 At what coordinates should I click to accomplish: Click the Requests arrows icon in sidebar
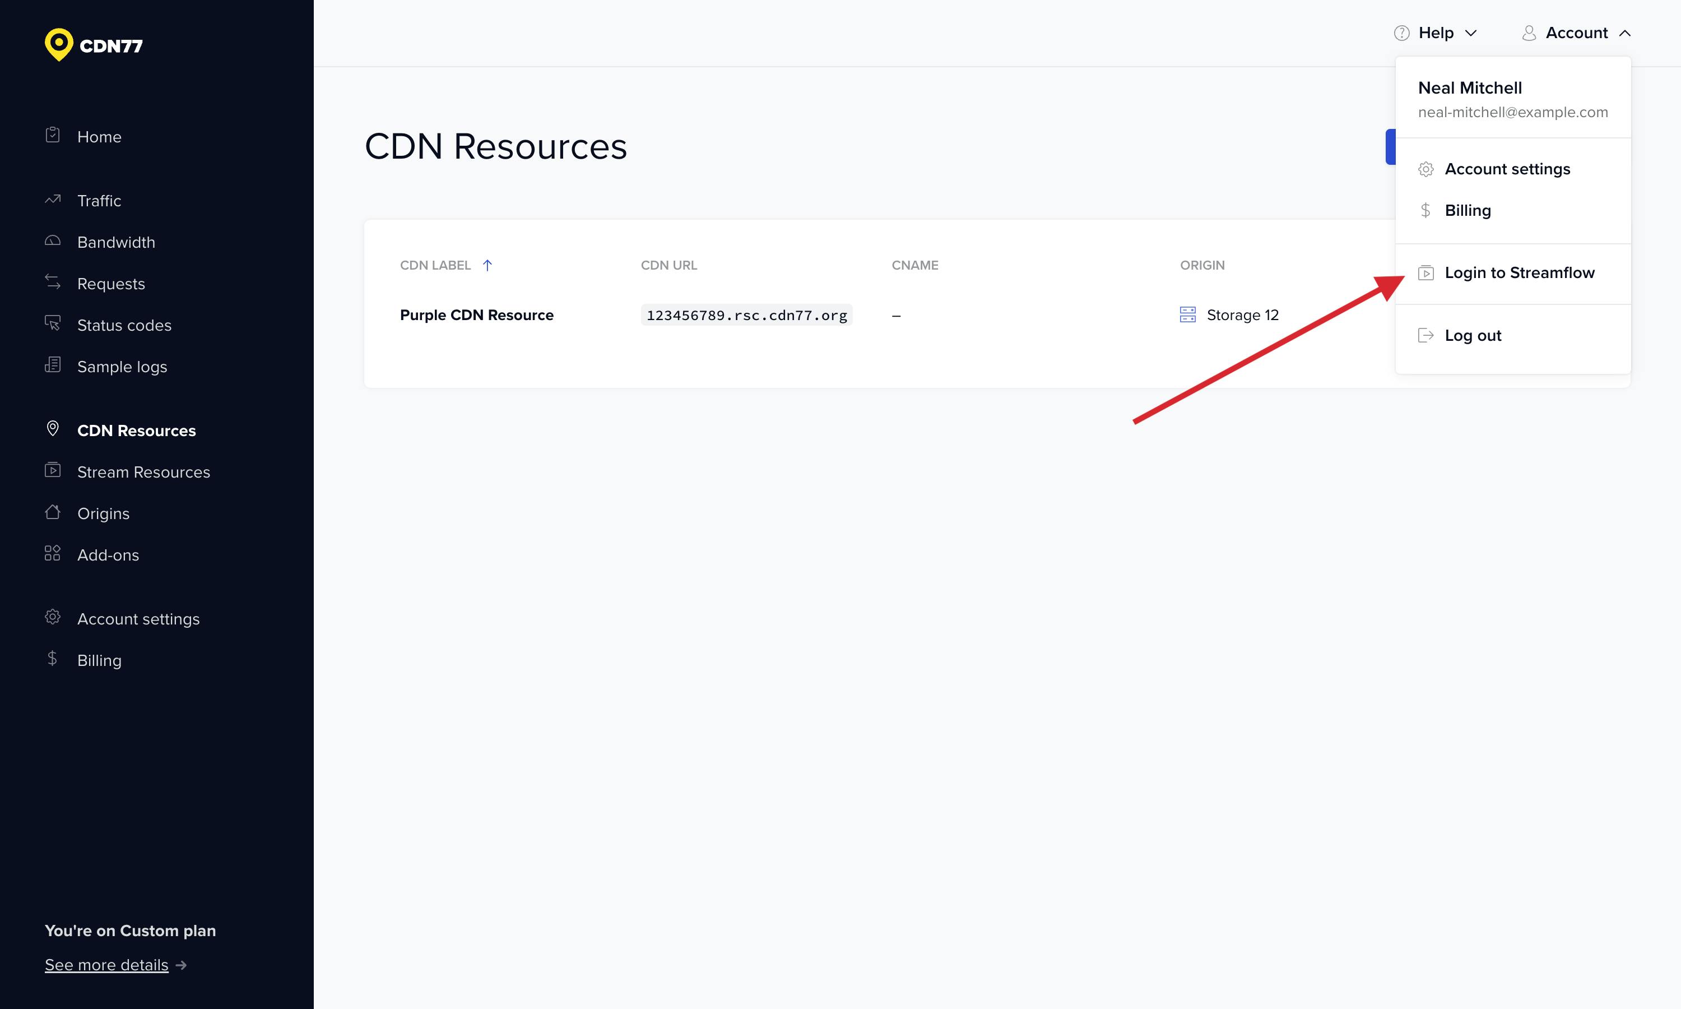click(x=53, y=282)
